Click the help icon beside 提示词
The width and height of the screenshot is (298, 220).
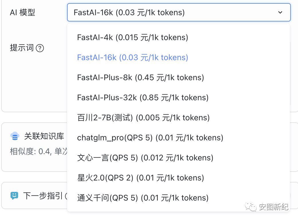[x=40, y=48]
